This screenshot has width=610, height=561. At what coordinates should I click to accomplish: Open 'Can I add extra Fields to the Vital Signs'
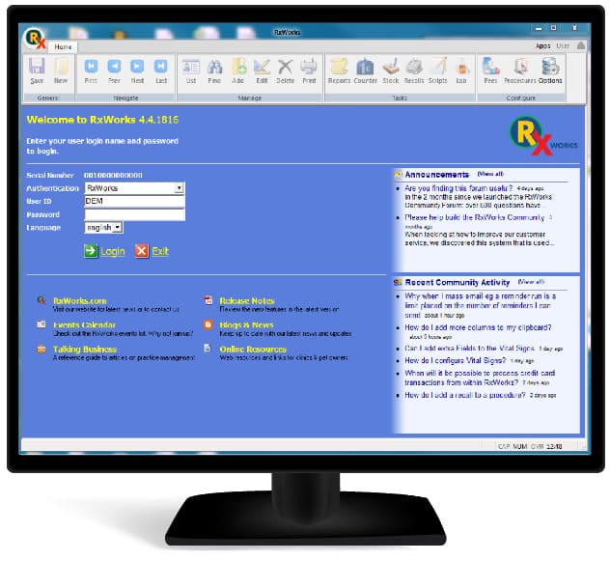469,349
